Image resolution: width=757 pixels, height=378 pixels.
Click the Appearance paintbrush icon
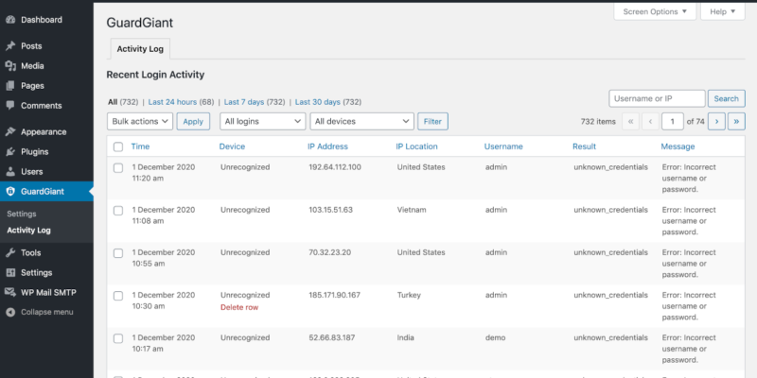point(10,132)
